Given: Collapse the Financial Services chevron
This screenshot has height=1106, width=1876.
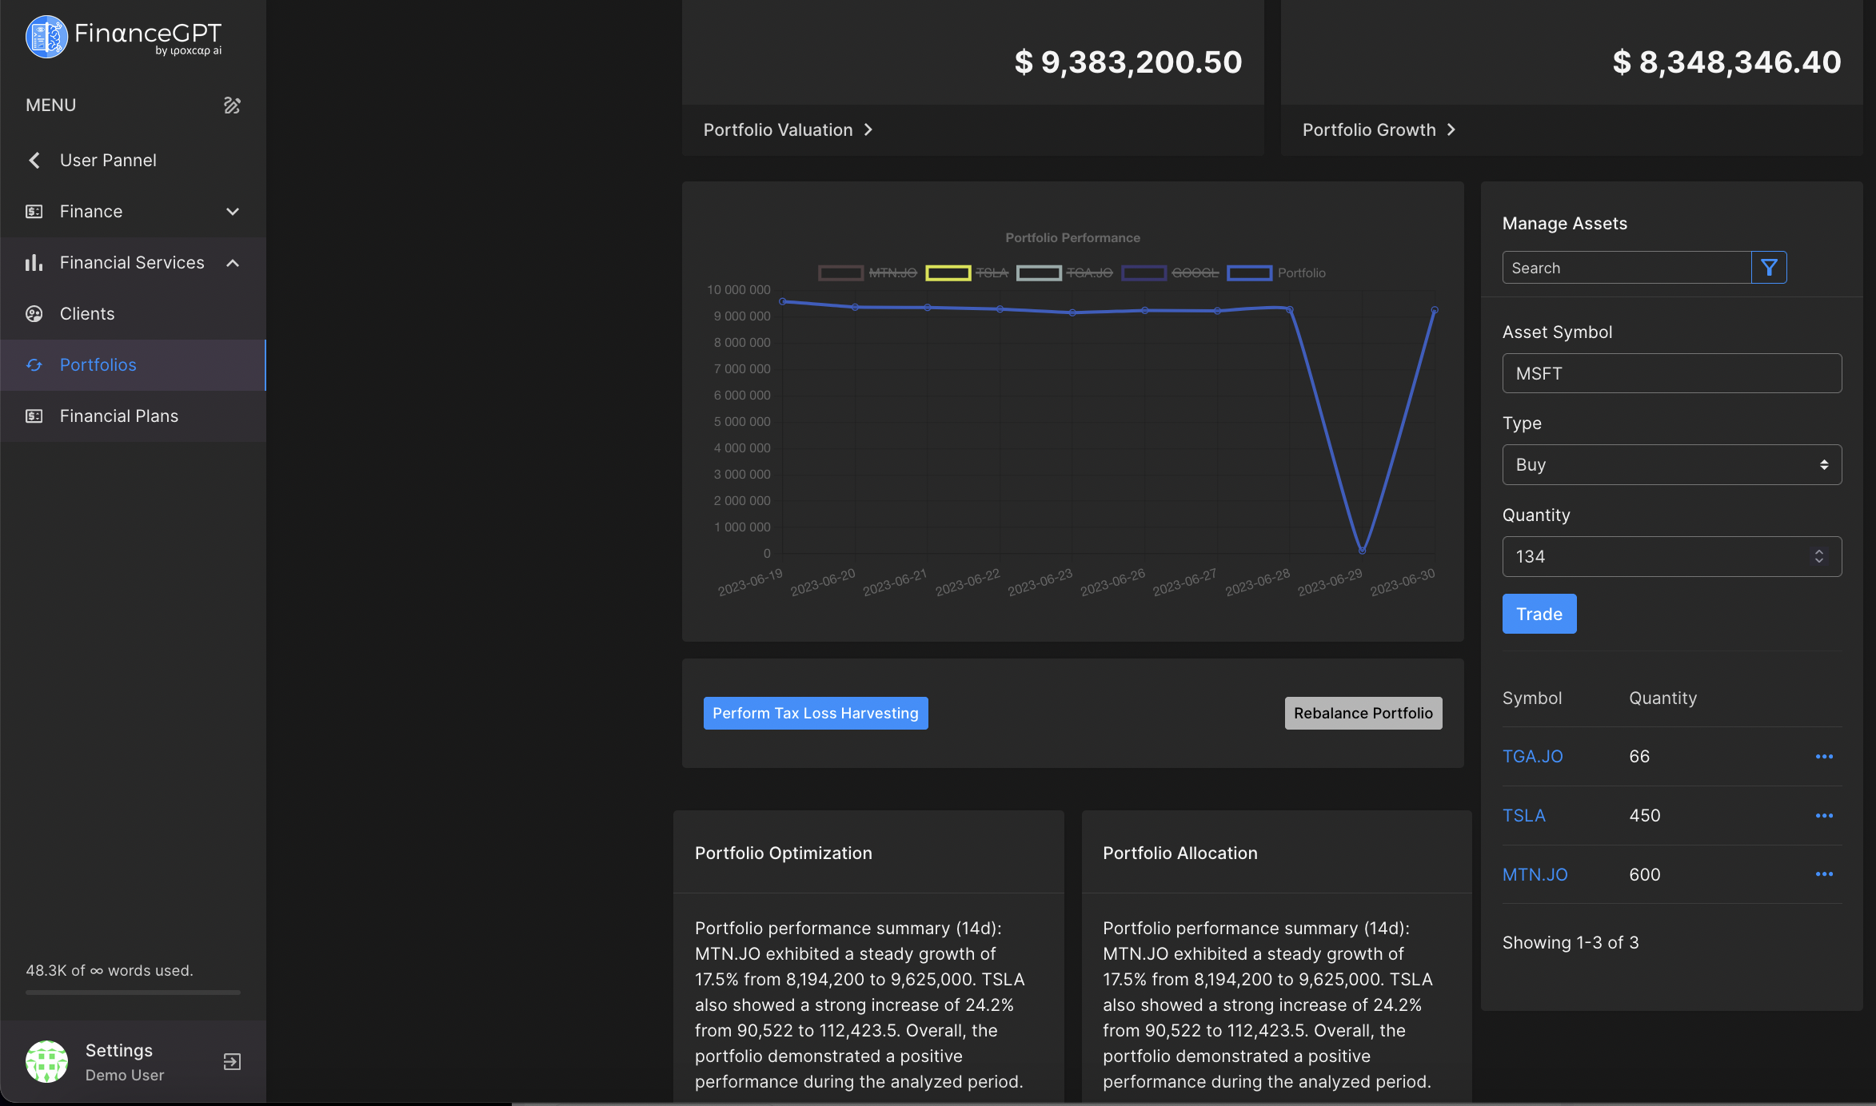Looking at the screenshot, I should 233,263.
